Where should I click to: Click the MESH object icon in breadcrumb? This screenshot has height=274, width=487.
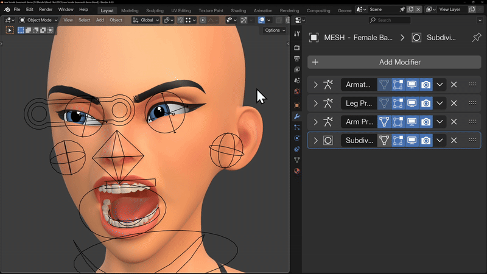[314, 38]
